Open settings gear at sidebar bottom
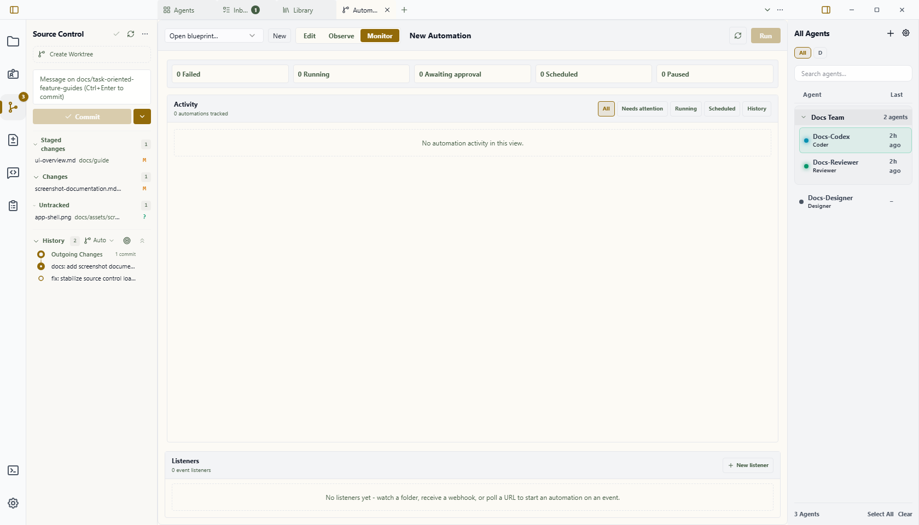Image resolution: width=919 pixels, height=525 pixels. (13, 503)
